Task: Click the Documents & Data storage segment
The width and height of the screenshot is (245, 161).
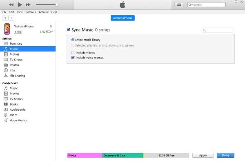Action: 122,155
